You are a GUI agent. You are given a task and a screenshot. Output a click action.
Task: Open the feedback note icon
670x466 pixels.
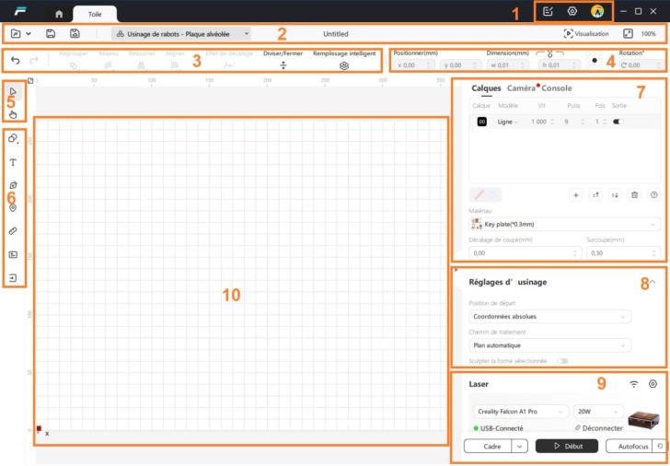click(548, 12)
